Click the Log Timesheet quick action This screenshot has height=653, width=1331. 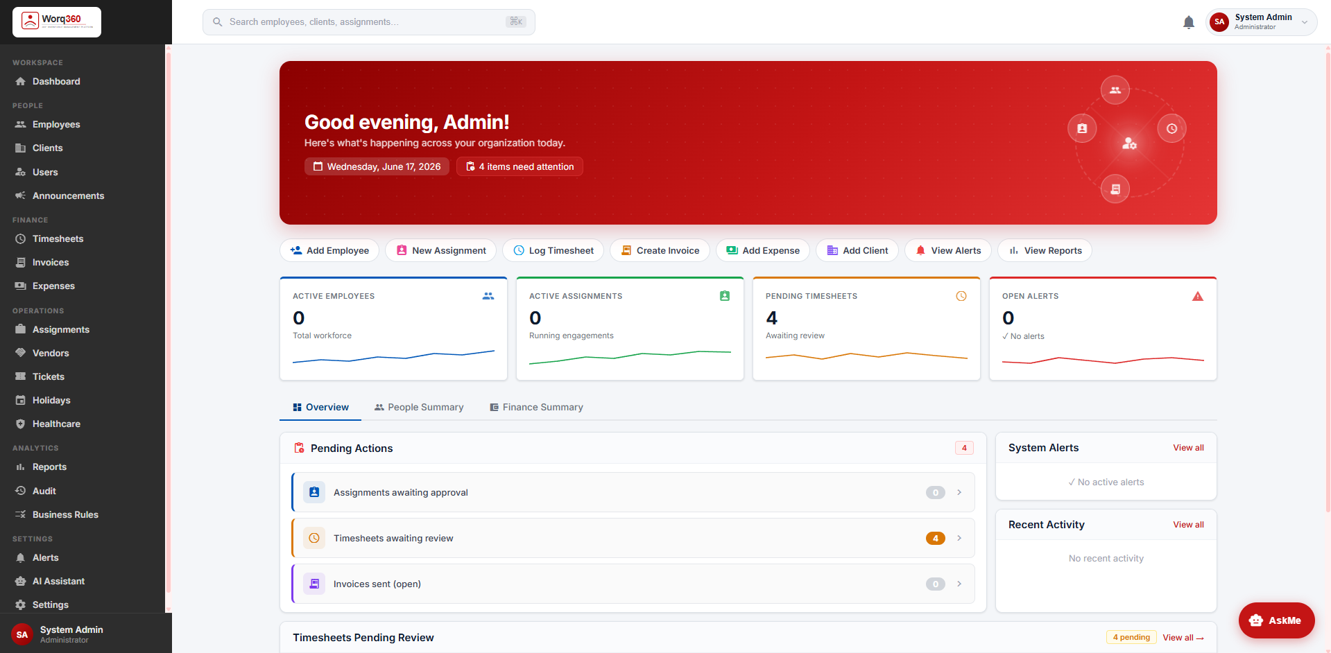coord(553,251)
